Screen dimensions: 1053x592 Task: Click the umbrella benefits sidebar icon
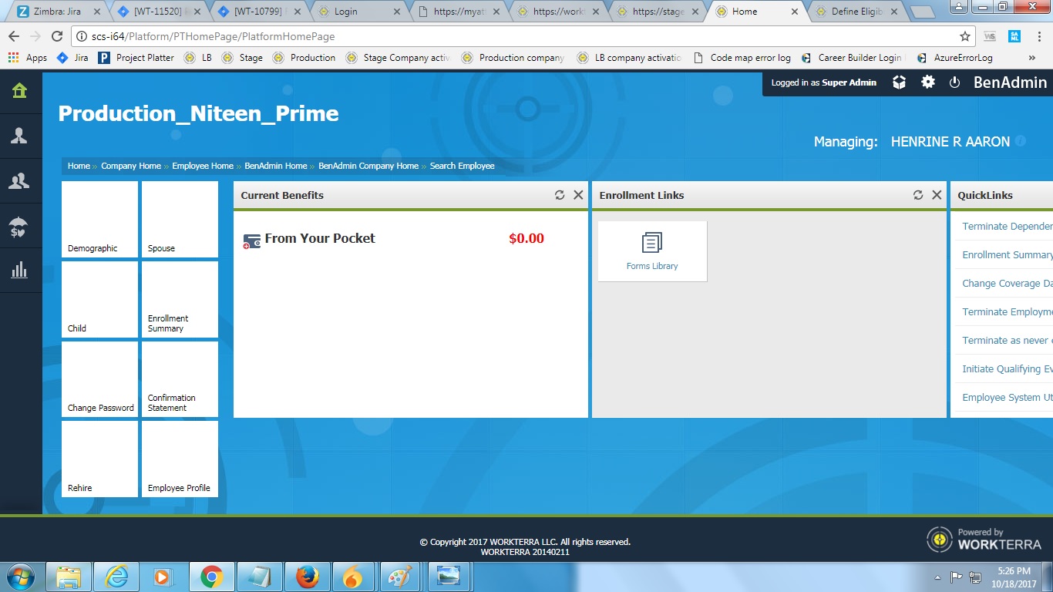point(19,227)
